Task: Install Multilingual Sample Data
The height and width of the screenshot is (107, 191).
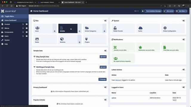Action: (103, 67)
